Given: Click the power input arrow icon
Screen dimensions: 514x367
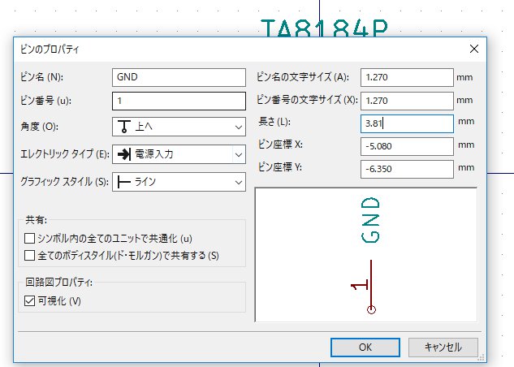Looking at the screenshot, I should click(124, 154).
